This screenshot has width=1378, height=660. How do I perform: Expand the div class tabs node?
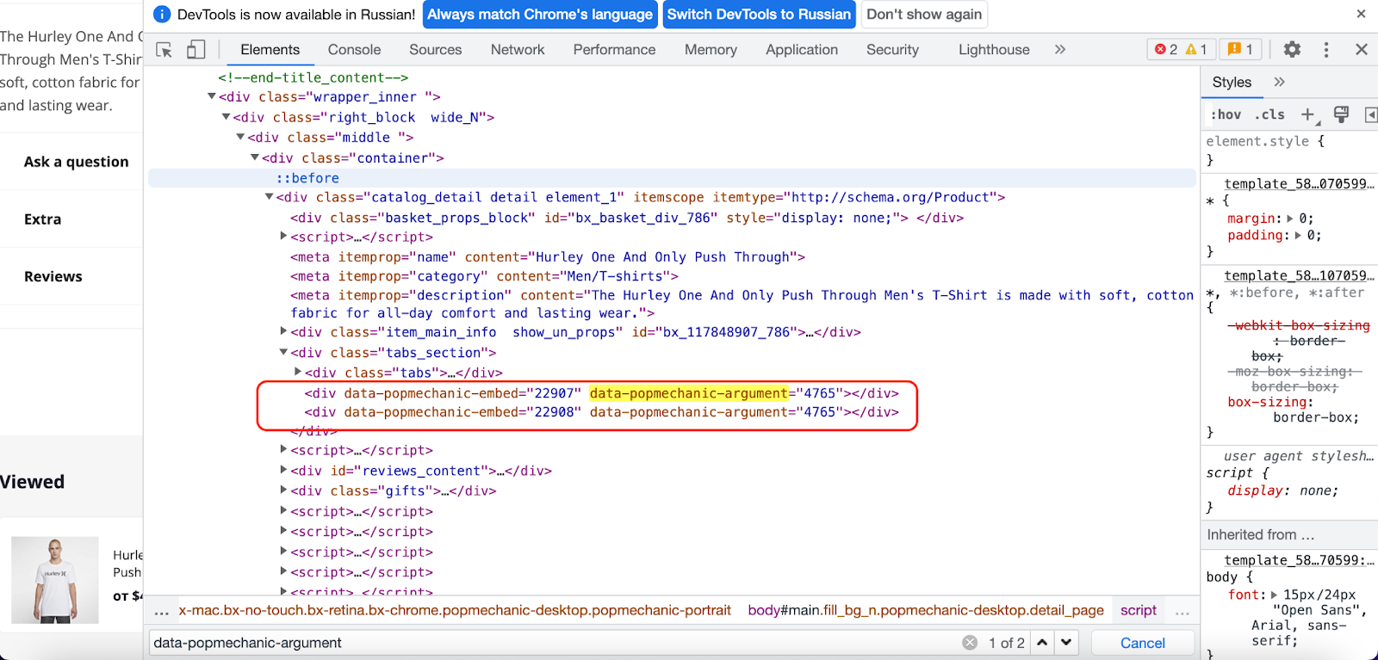[298, 372]
